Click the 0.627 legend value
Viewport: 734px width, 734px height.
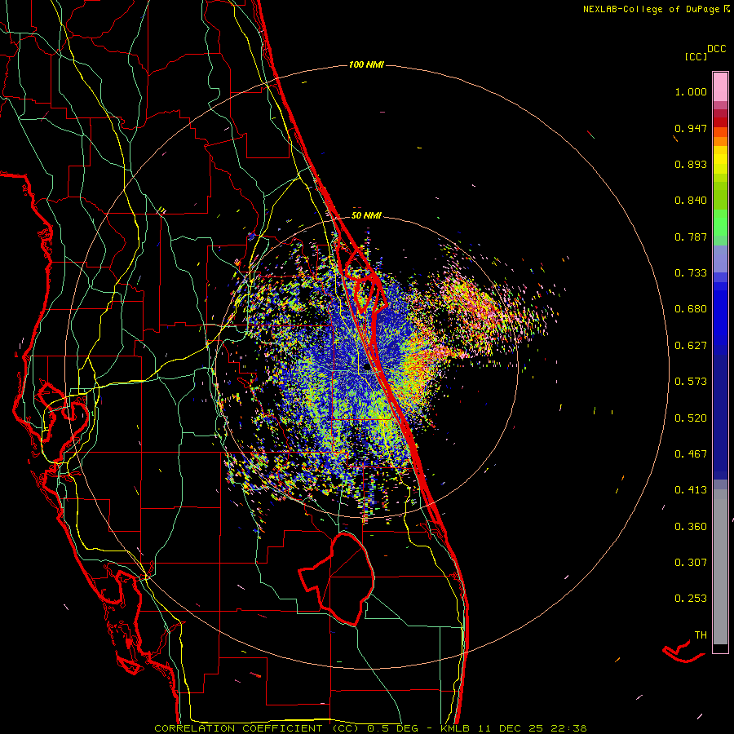(691, 346)
